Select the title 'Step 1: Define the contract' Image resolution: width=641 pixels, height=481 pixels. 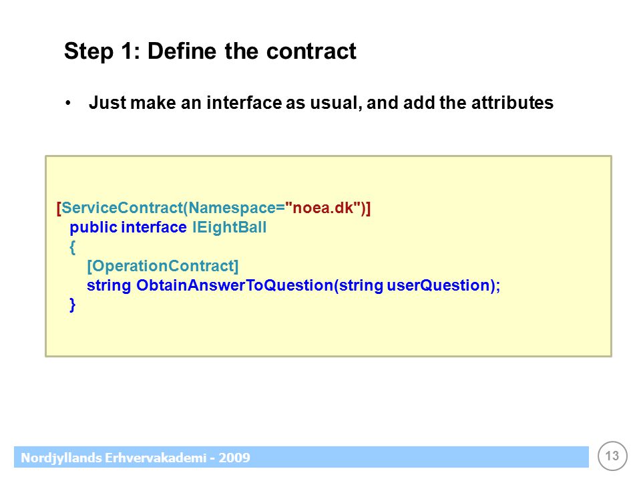coord(210,51)
